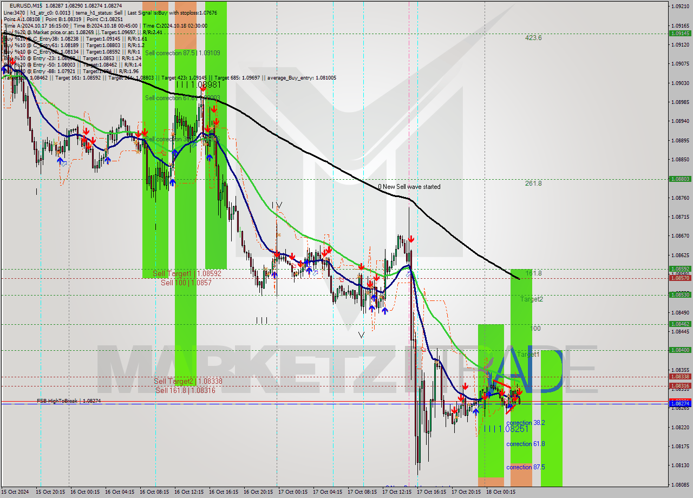Select the green Target1 label
The width and height of the screenshot is (693, 498).
coord(528,355)
